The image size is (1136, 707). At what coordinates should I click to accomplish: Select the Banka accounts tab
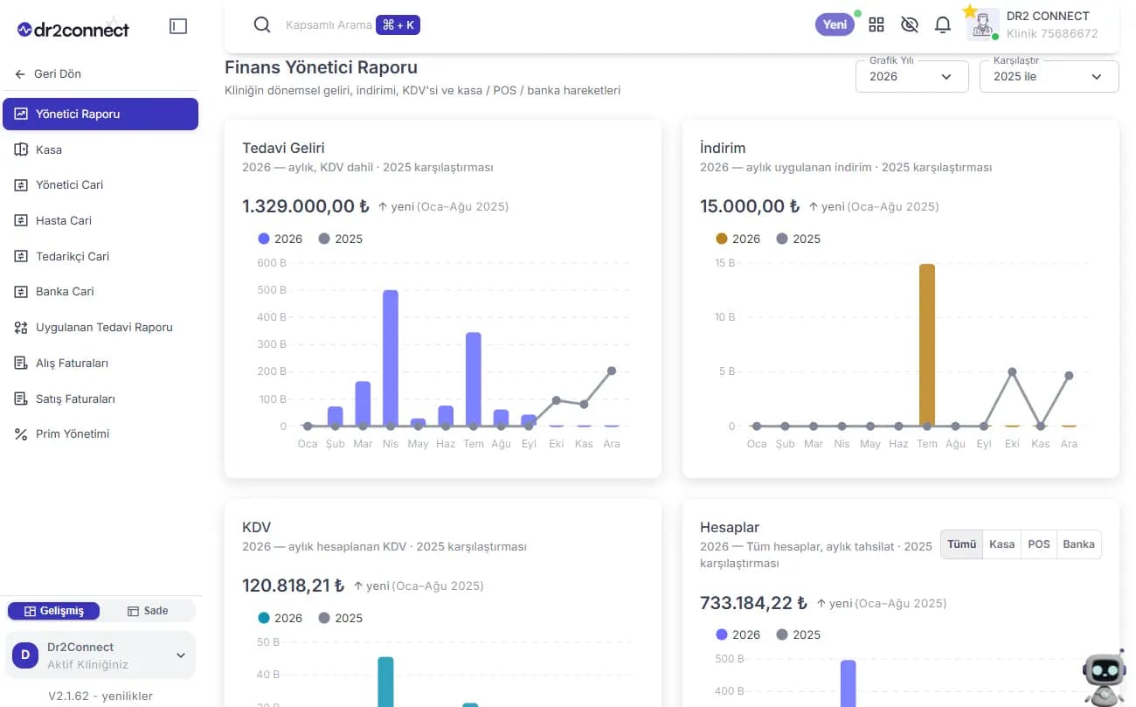click(x=1079, y=544)
